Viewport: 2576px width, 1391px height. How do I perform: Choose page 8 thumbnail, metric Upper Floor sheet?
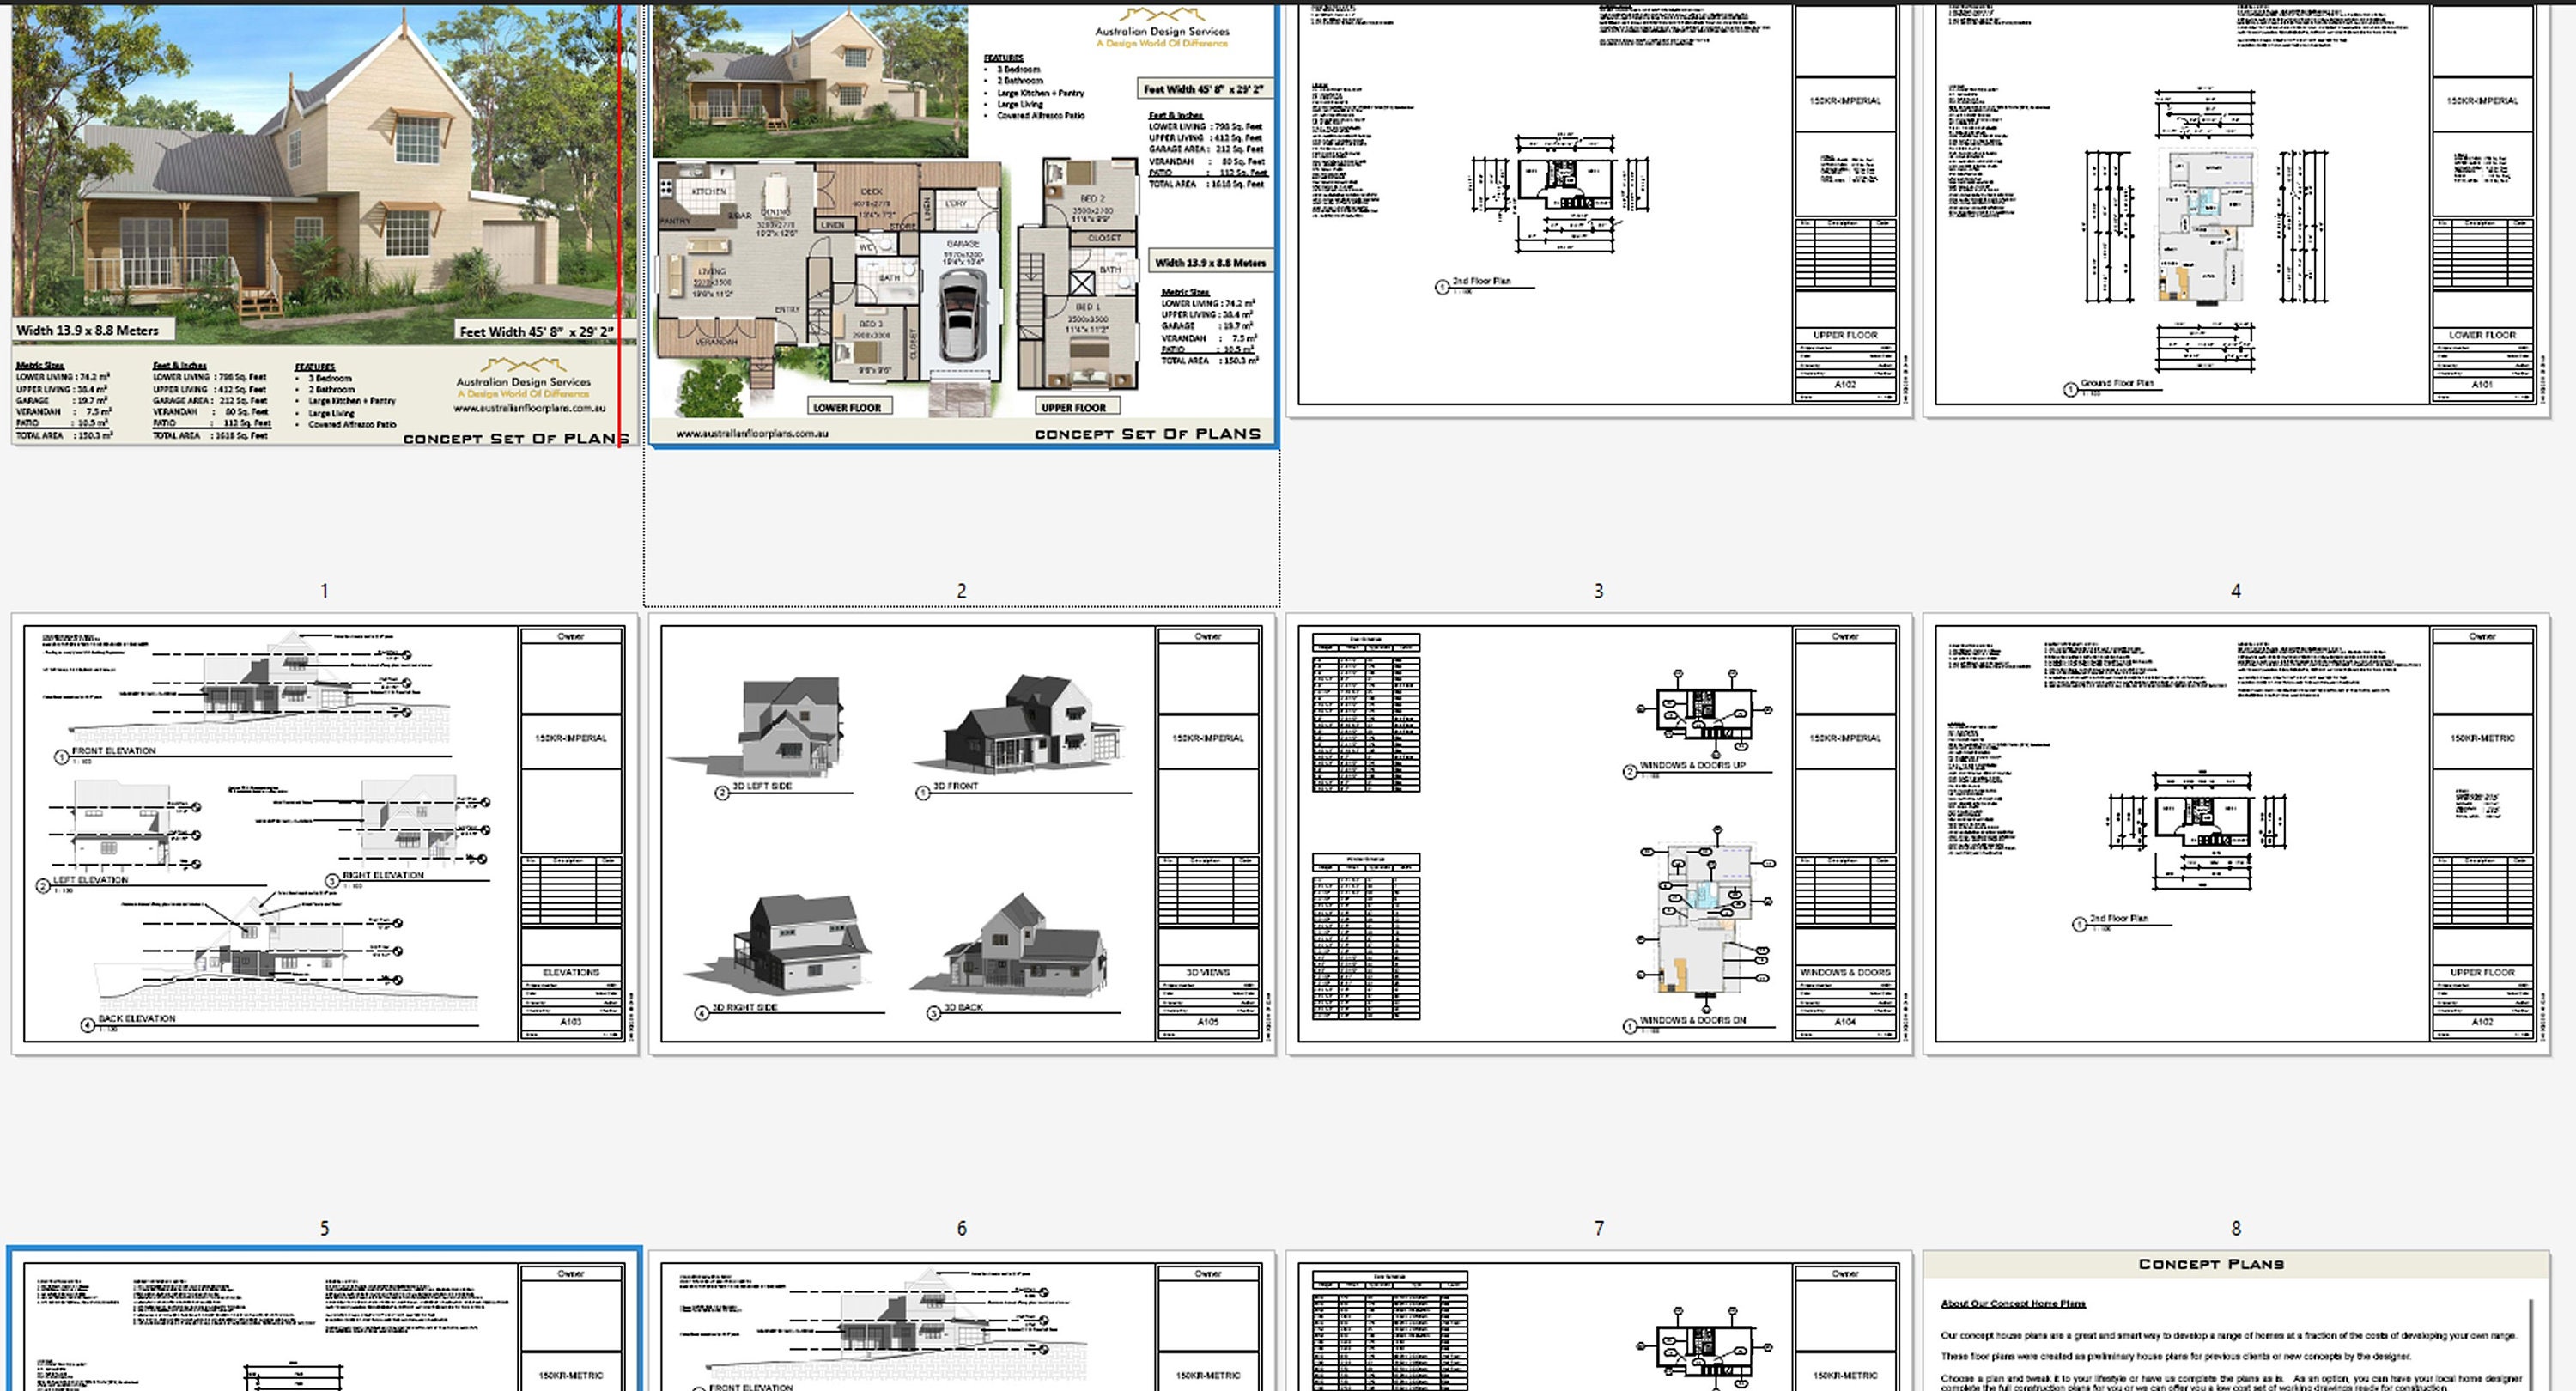pyautogui.click(x=2236, y=834)
